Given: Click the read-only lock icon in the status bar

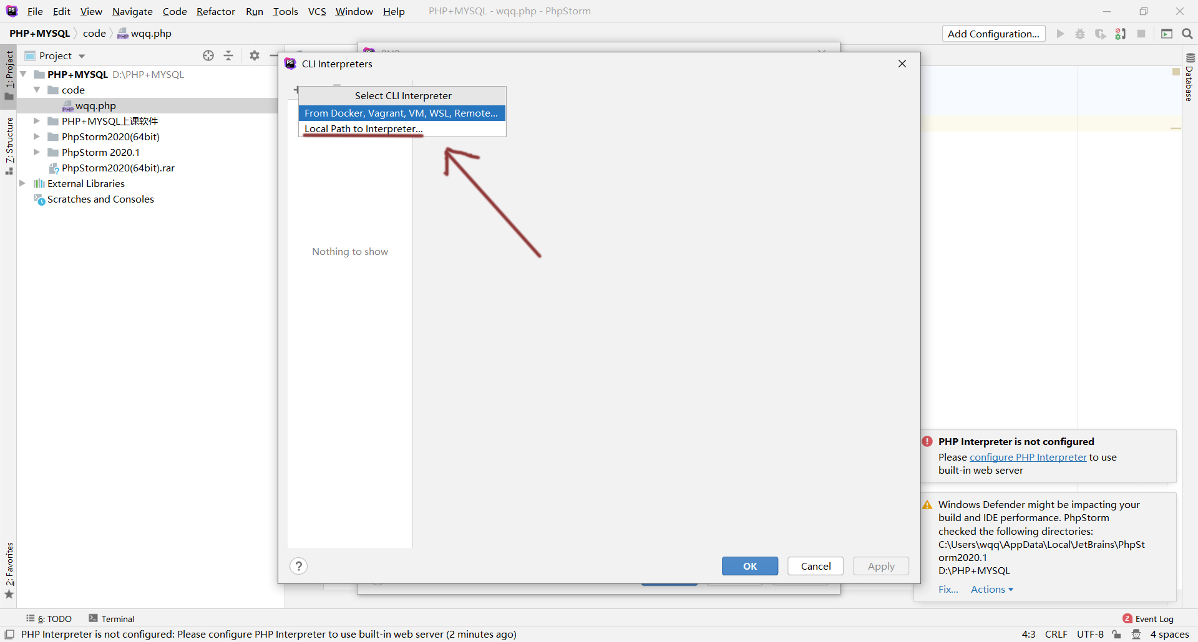Looking at the screenshot, I should tap(1117, 635).
